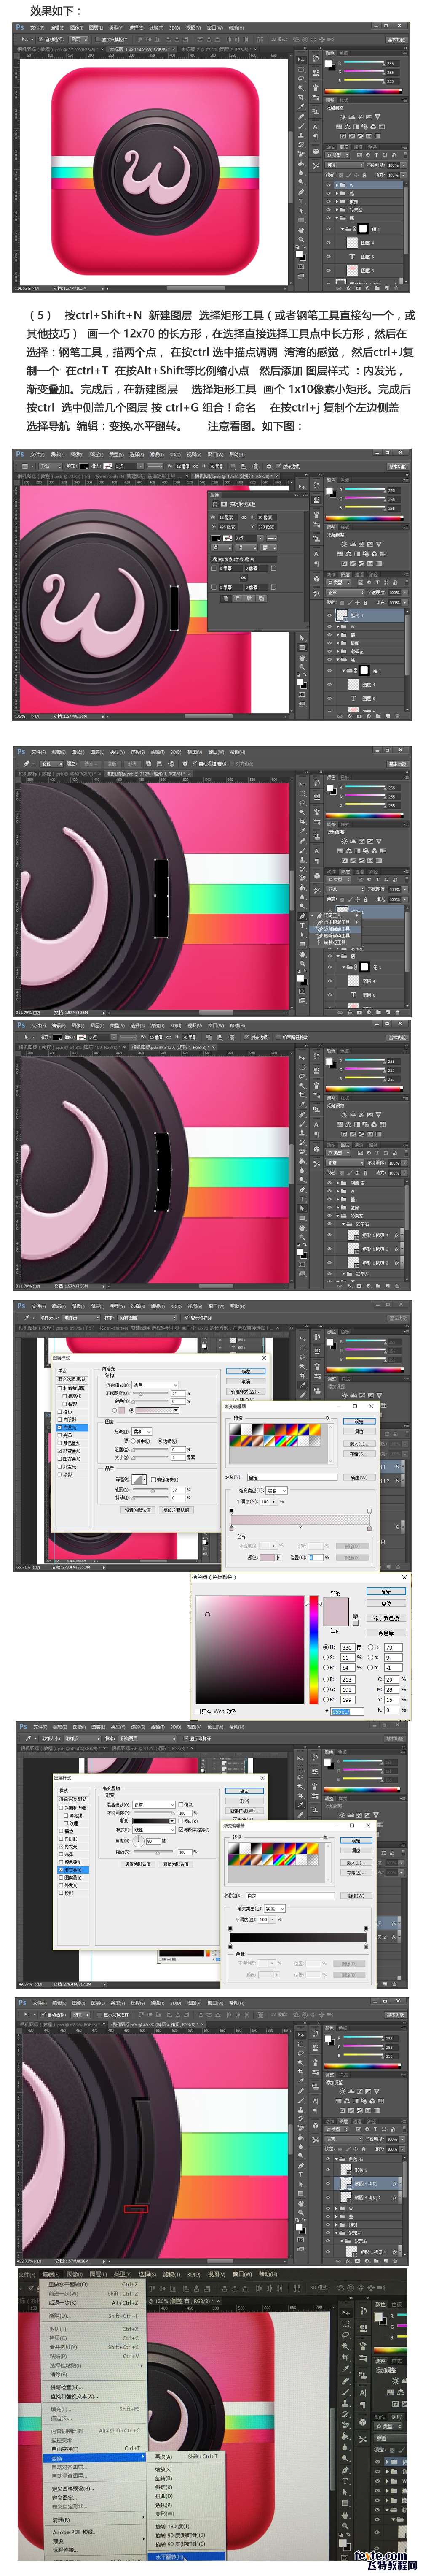Click 颜色库 button in the color picker
This screenshot has height=2576, width=423.
point(386,1632)
